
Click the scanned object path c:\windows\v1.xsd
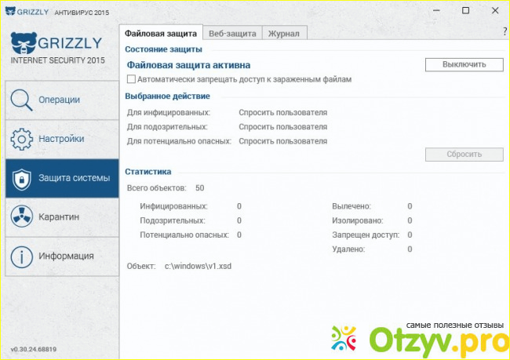198,267
